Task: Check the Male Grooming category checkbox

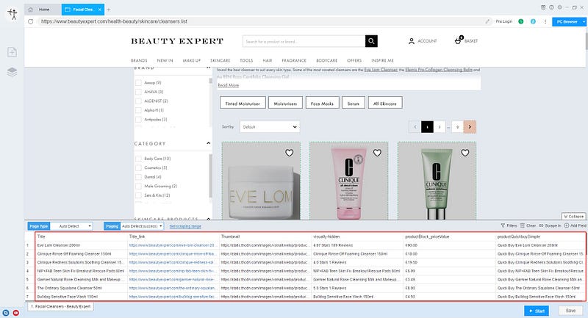Action: point(138,186)
